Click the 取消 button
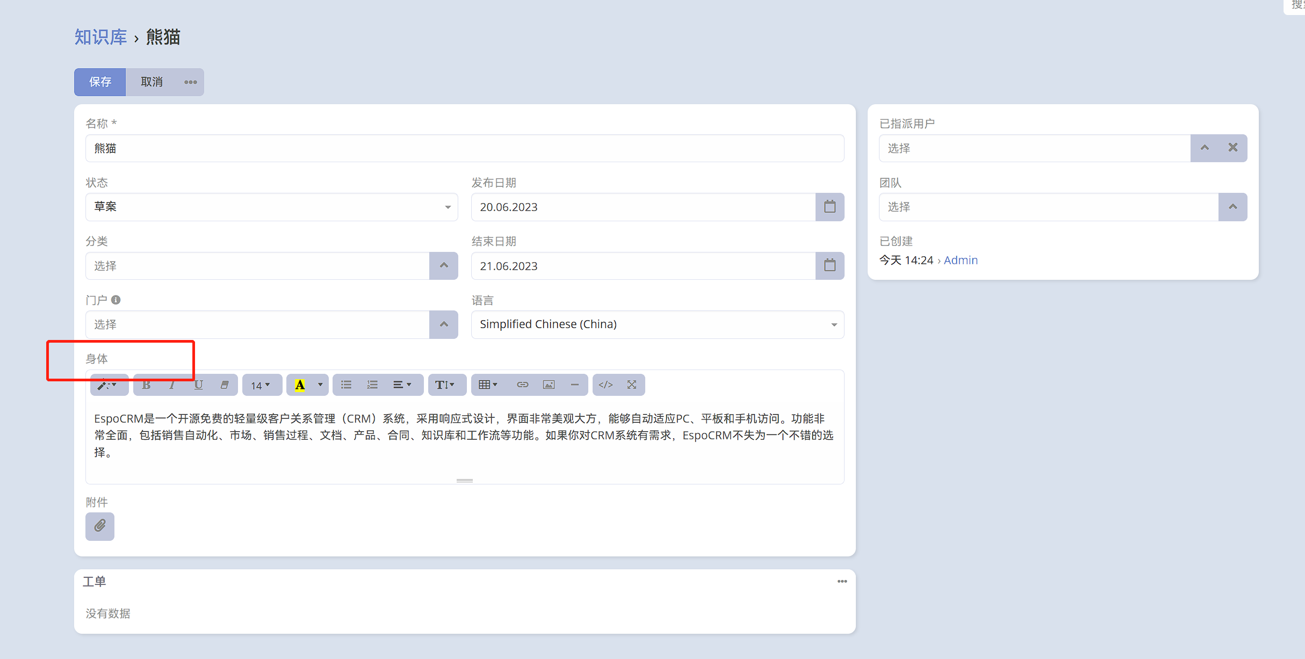The image size is (1305, 659). tap(152, 82)
